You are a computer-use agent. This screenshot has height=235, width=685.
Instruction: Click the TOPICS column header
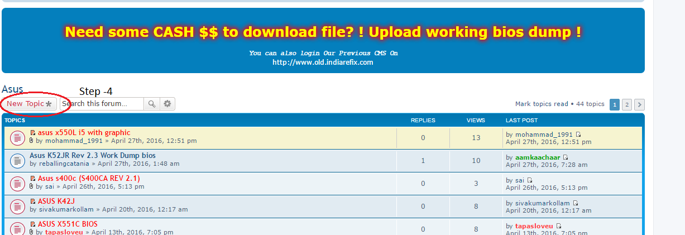(x=15, y=120)
